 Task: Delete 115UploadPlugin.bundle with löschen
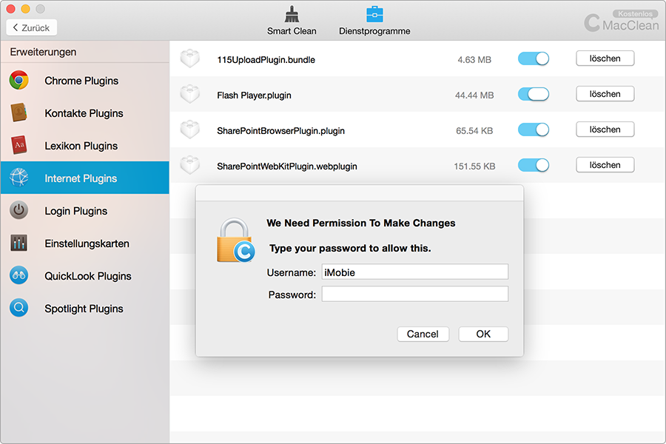pos(605,58)
